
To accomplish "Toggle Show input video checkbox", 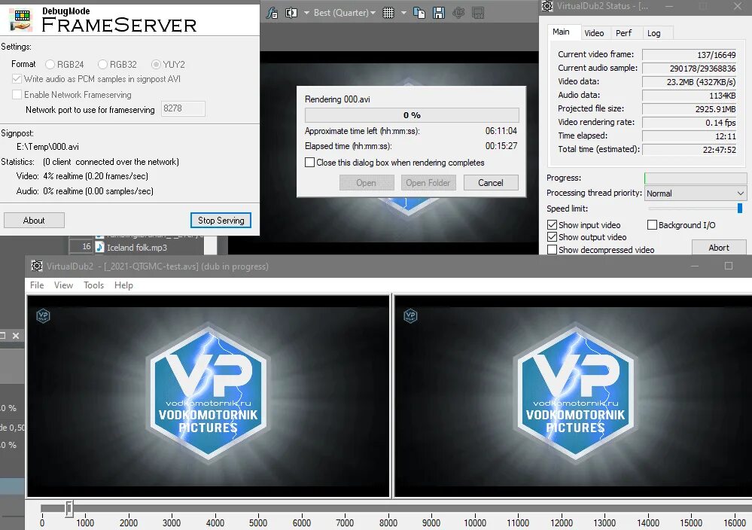I will coord(552,225).
